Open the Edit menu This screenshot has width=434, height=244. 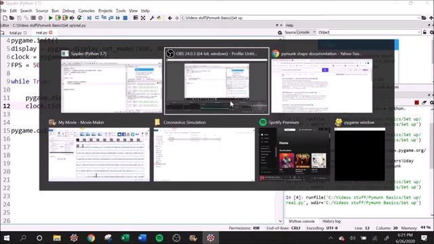point(14,11)
